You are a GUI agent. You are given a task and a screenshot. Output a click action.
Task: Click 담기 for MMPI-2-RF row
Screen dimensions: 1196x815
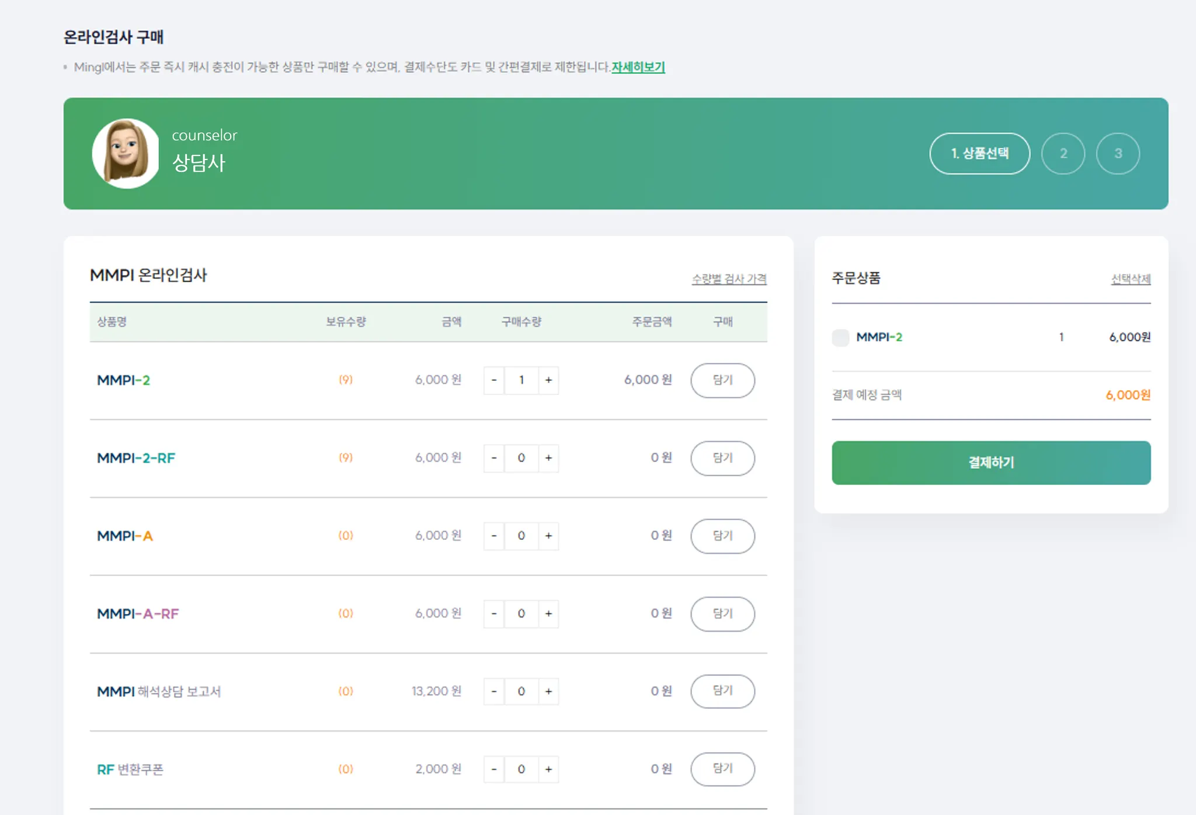722,458
